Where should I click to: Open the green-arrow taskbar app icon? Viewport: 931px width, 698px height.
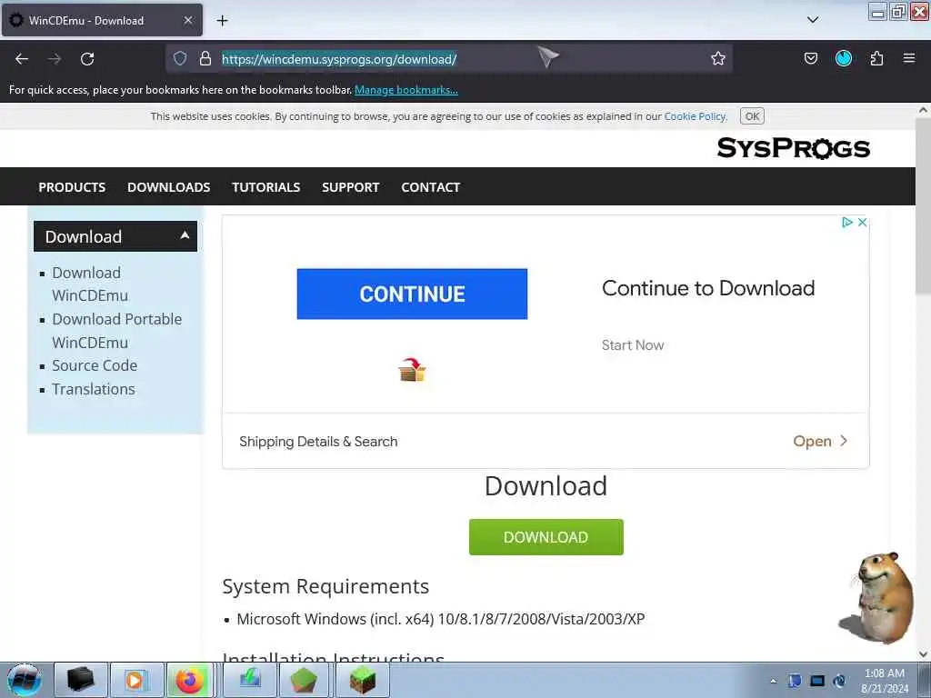[250, 680]
